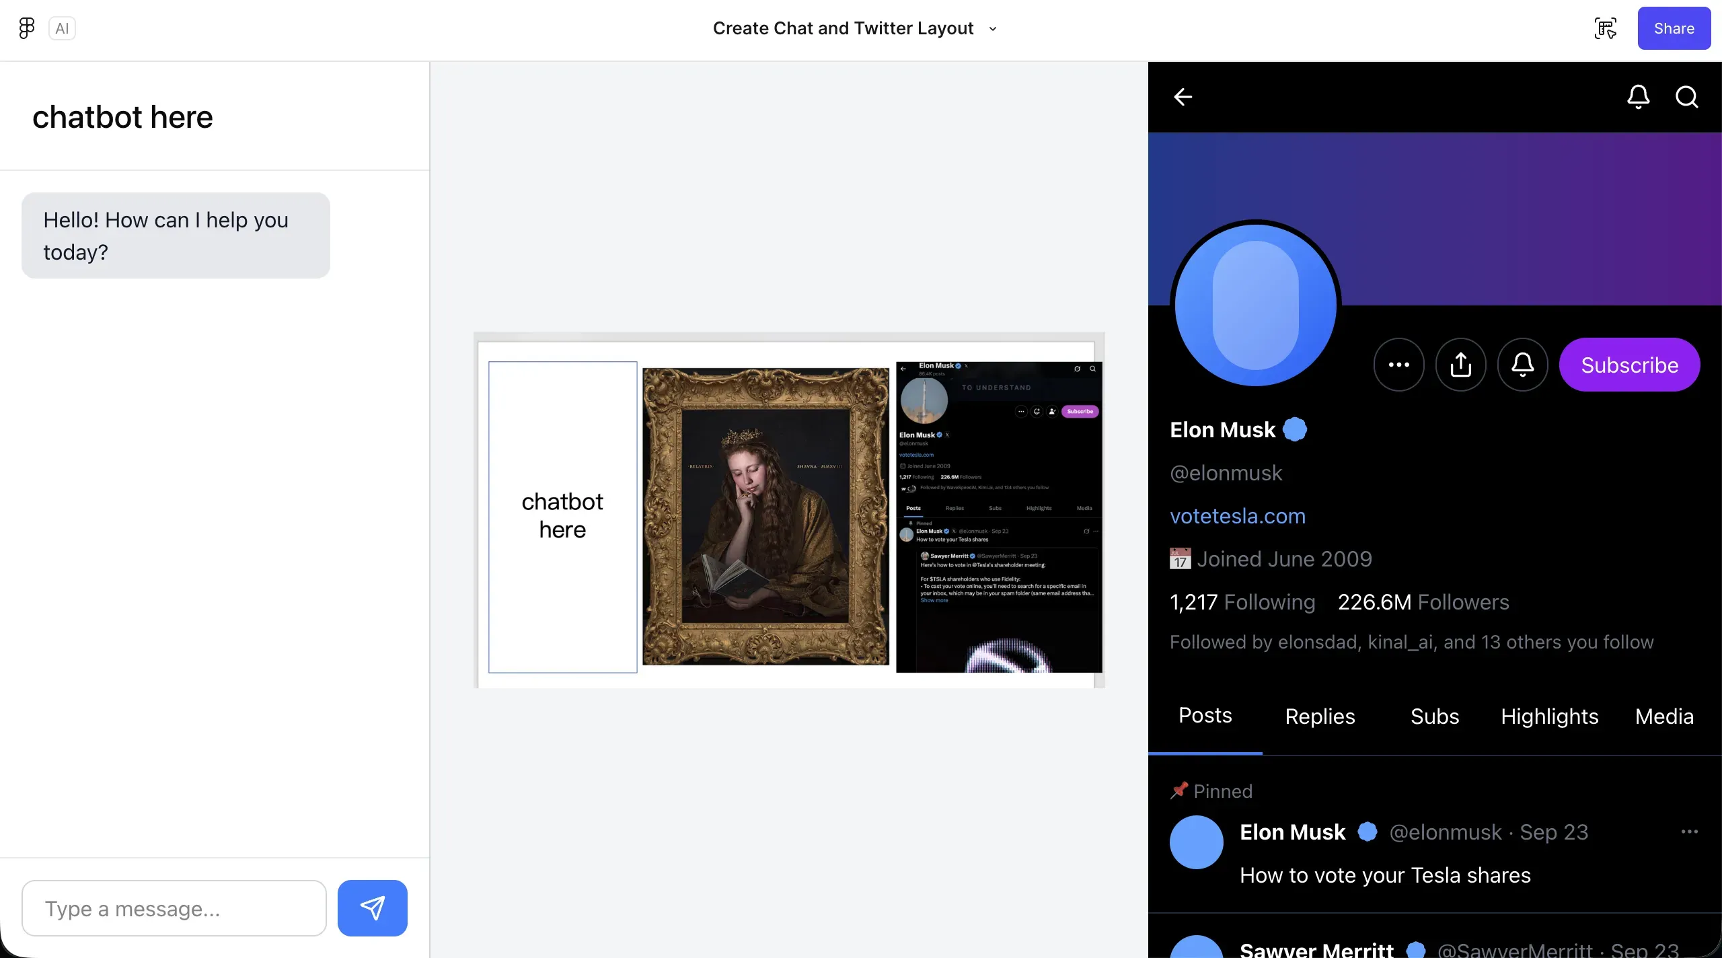Click the Followed by elonsdad text

(x=1412, y=642)
